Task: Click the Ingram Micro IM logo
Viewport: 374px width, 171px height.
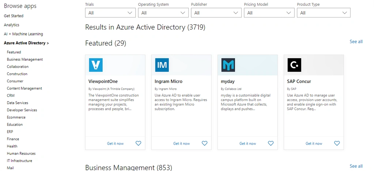Action: coord(162,65)
